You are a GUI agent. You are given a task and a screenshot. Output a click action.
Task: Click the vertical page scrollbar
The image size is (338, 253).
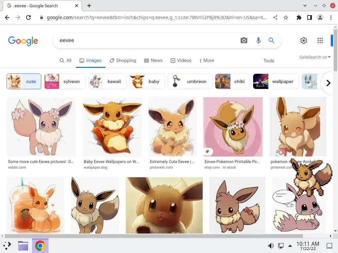coord(335,50)
